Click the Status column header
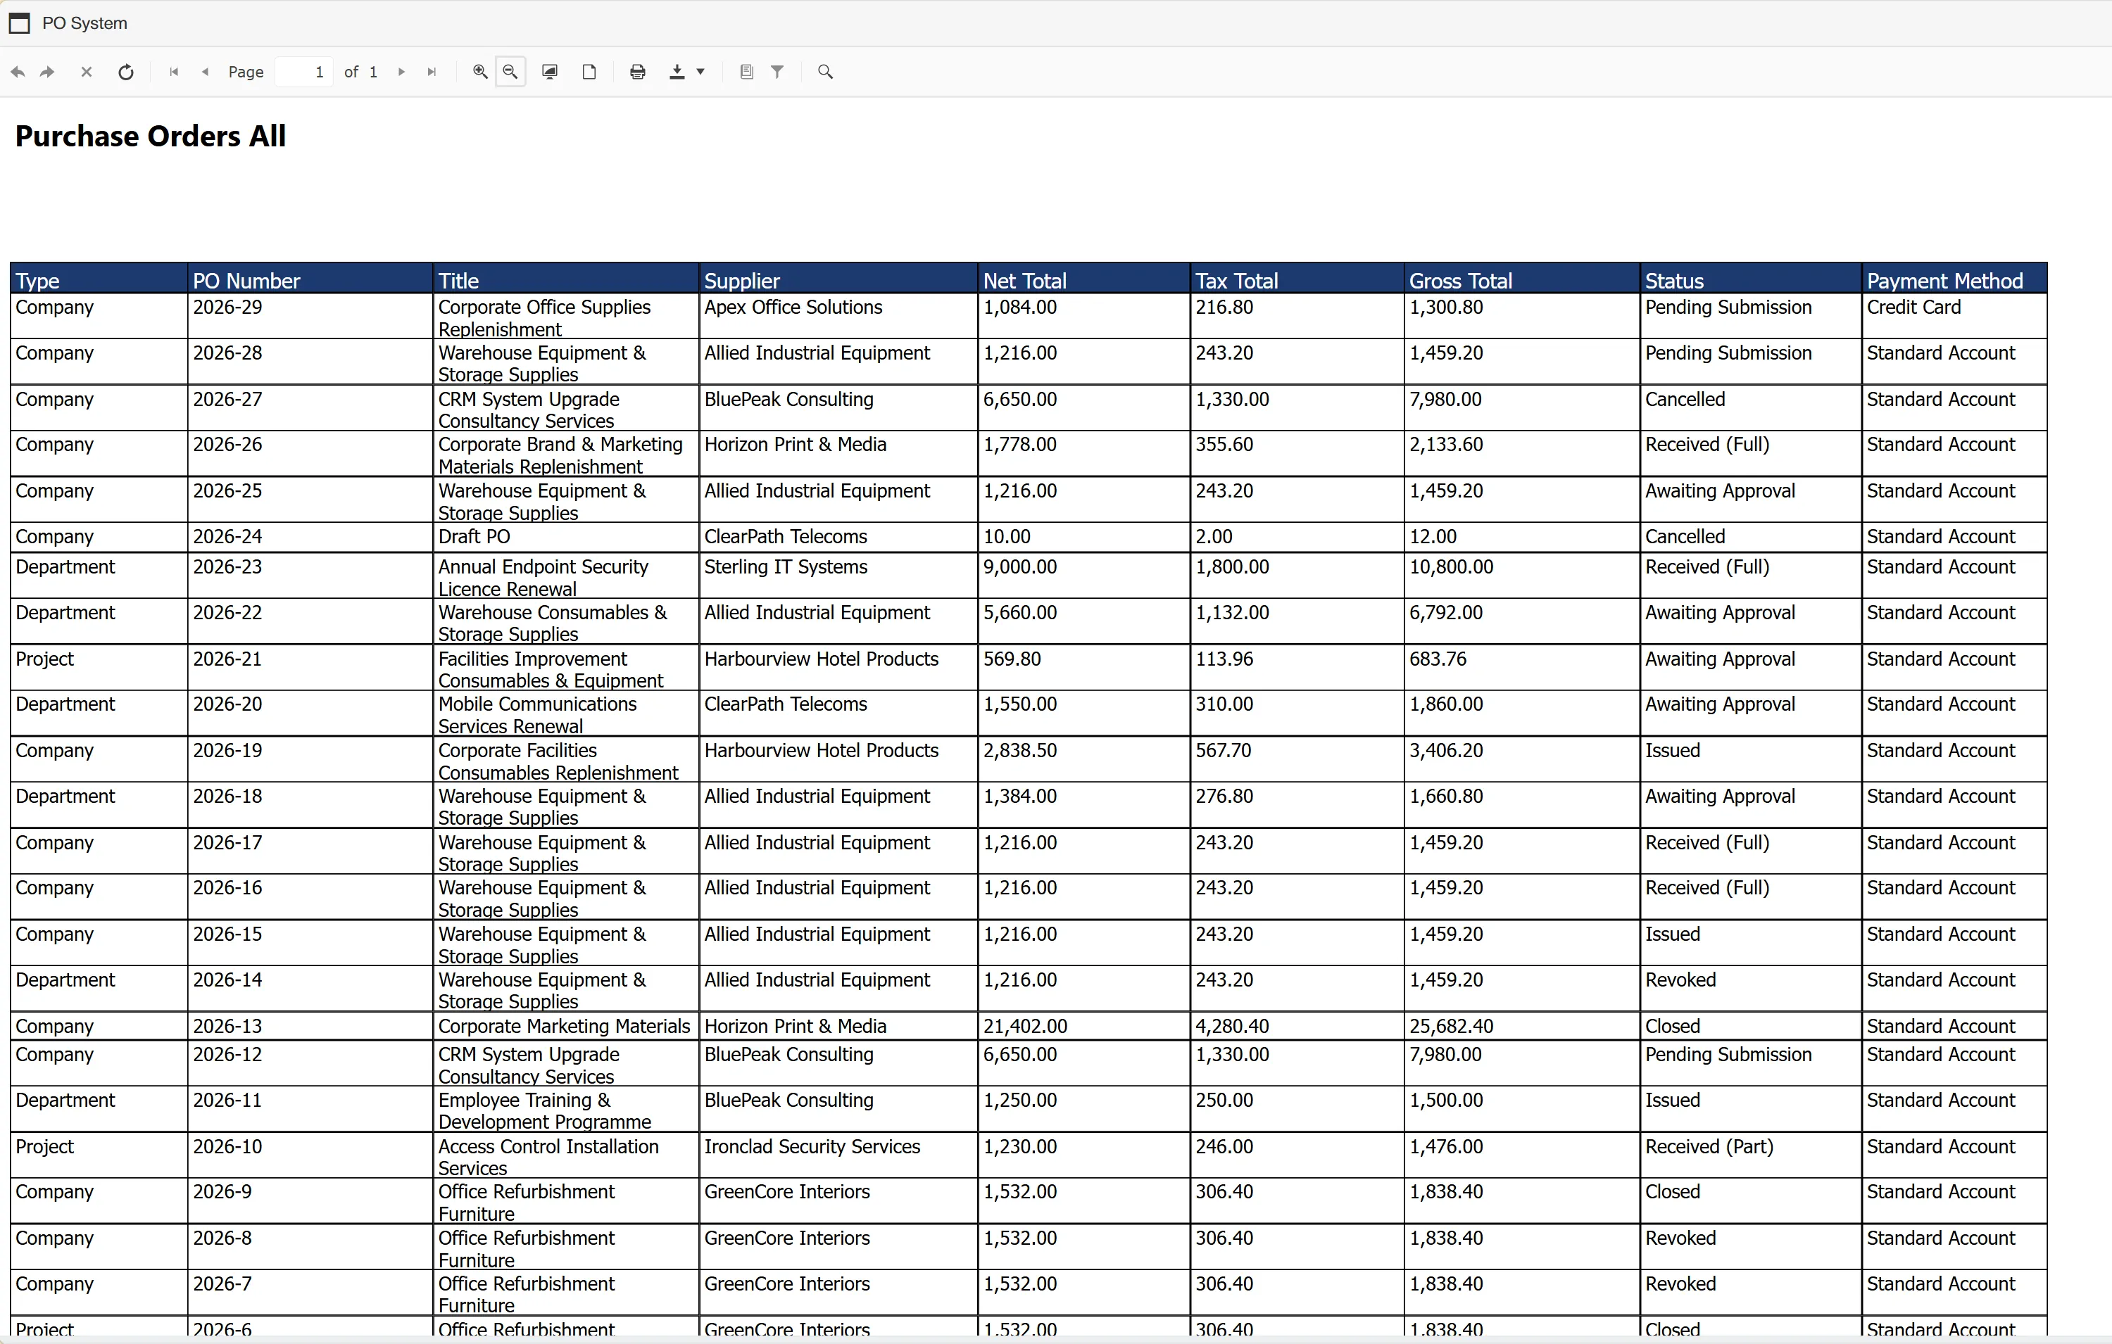This screenshot has height=1344, width=2112. pyautogui.click(x=1751, y=279)
